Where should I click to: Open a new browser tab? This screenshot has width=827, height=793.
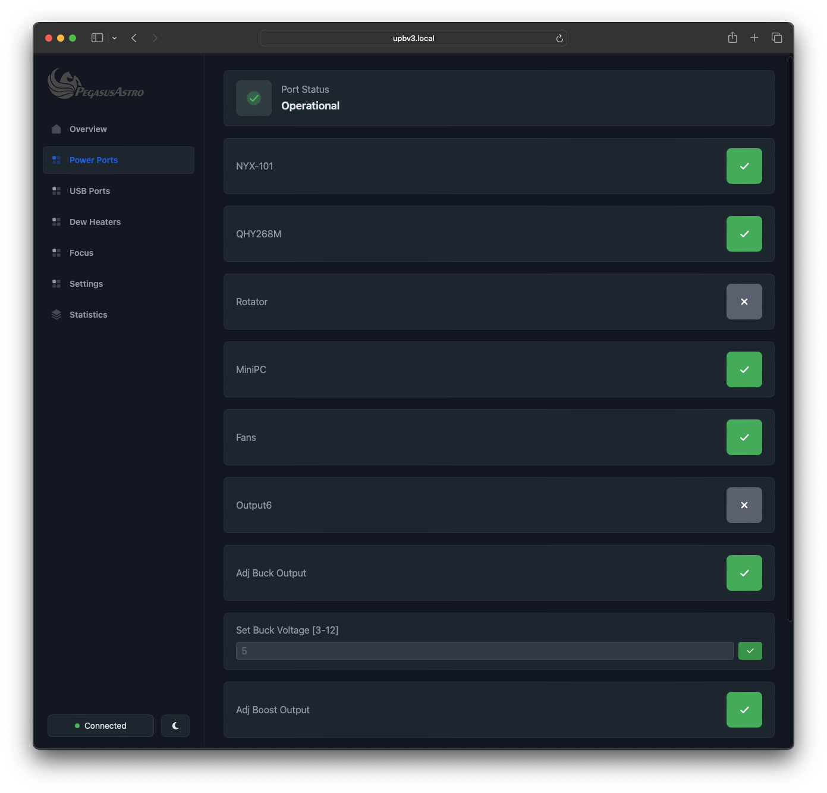(x=754, y=38)
